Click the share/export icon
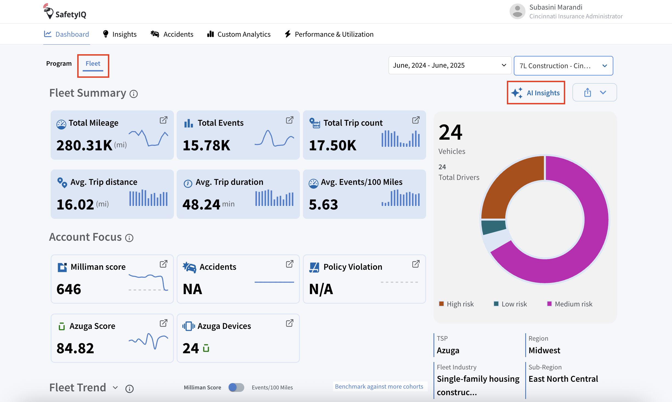Viewport: 672px width, 402px height. (587, 92)
